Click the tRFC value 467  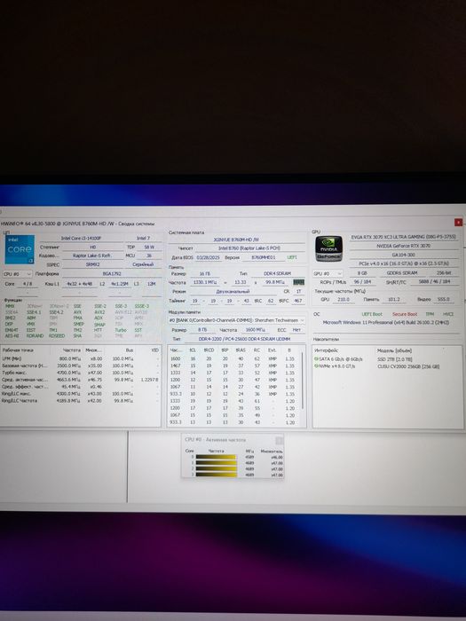click(298, 301)
